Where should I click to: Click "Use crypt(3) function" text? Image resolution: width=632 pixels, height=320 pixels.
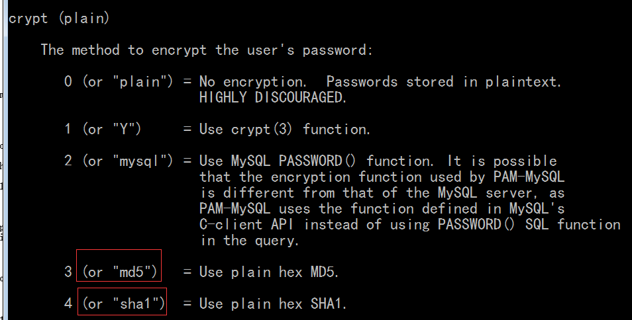(x=285, y=129)
